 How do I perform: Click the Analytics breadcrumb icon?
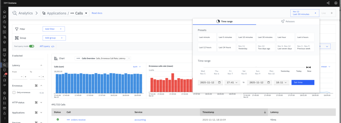15,13
